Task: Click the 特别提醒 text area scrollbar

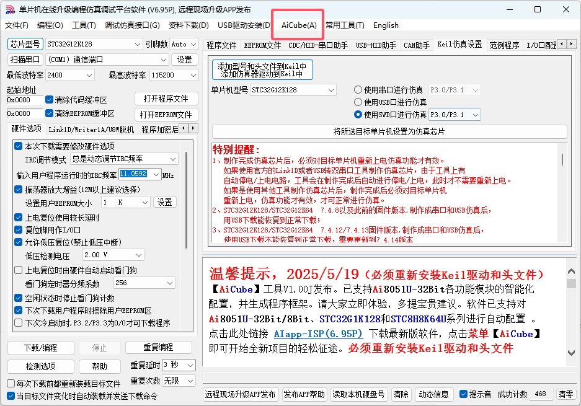Action: coord(562,160)
